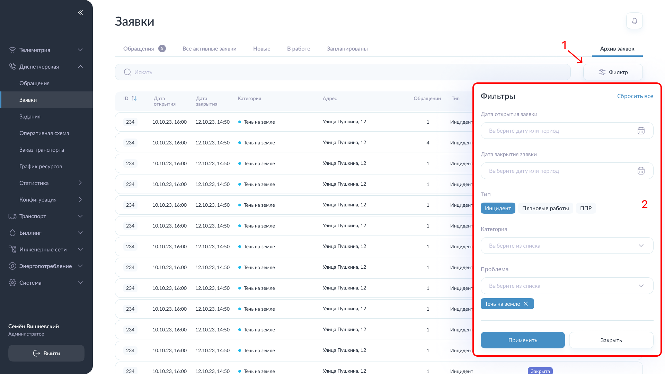This screenshot has width=665, height=374.
Task: Collapse the sidebar with double-chevron icon
Action: (x=80, y=12)
